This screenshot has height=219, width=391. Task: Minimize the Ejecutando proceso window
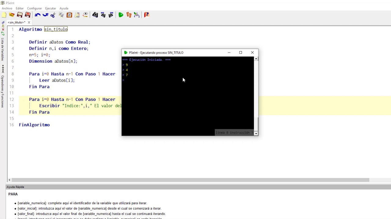tap(229, 53)
